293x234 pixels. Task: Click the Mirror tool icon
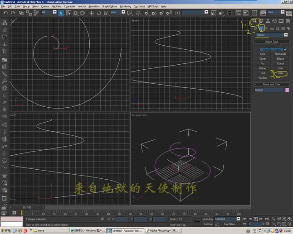[214, 13]
